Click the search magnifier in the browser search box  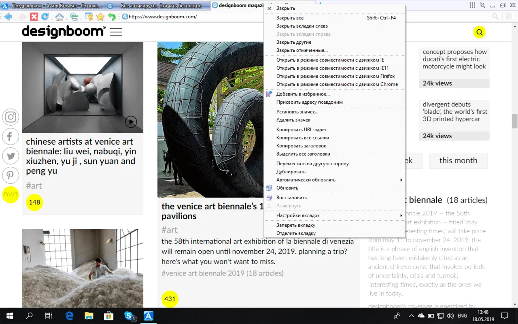(x=495, y=17)
